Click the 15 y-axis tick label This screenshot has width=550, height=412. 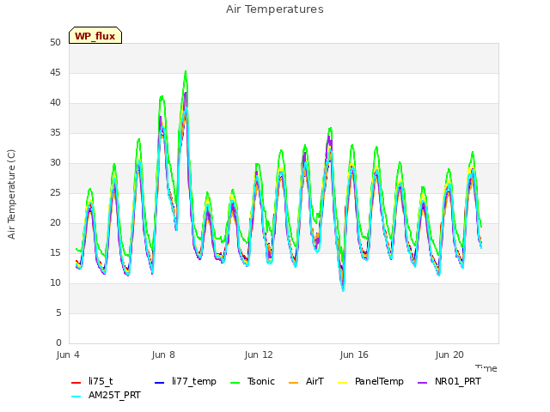55,253
